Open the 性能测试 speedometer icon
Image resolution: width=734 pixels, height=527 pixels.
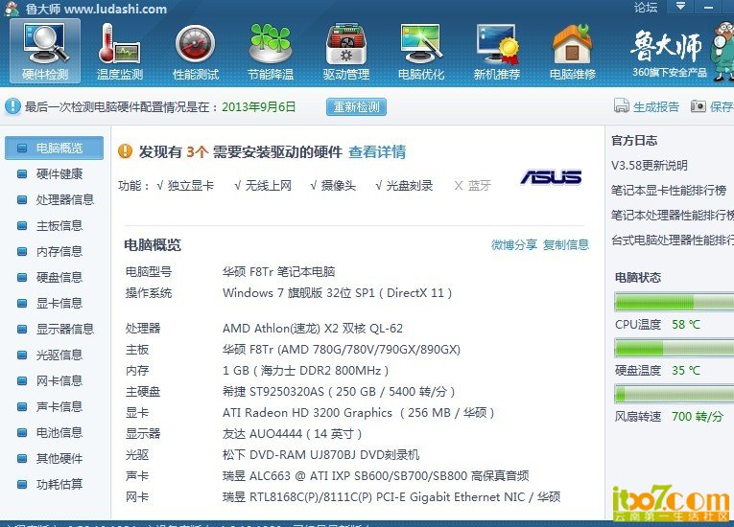tap(195, 52)
